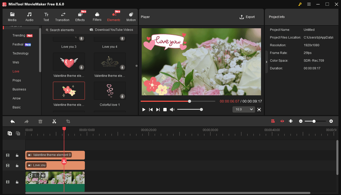341x195 pixels.
Task: Click the remove track icon
Action: (x=18, y=133)
